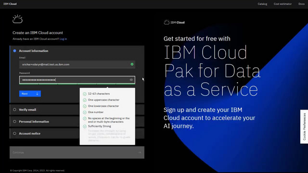Click the disabled Continue button
This screenshot has width=308, height=173.
77,152
